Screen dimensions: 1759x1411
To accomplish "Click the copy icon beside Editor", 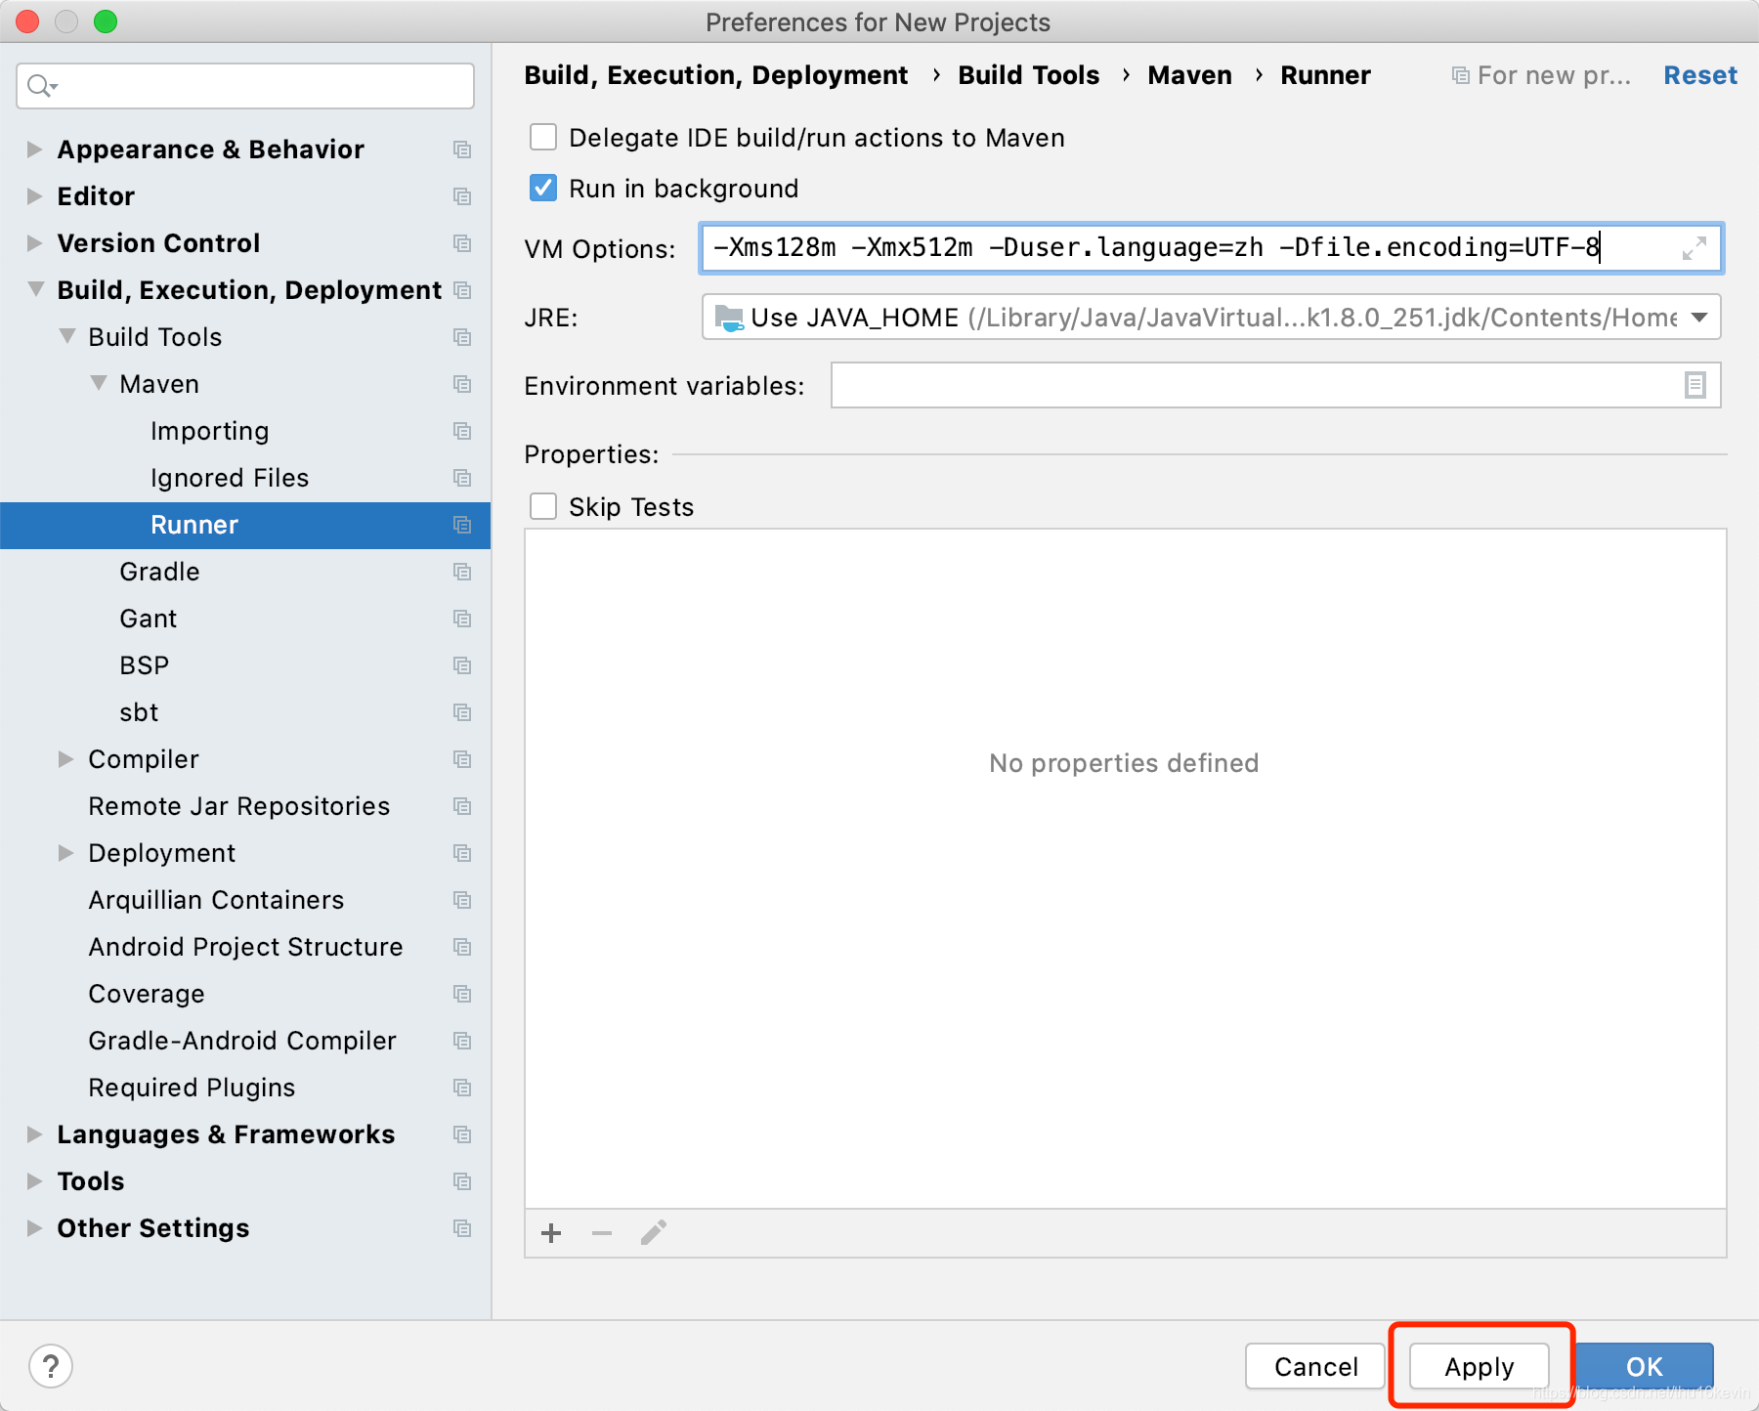I will pyautogui.click(x=462, y=196).
